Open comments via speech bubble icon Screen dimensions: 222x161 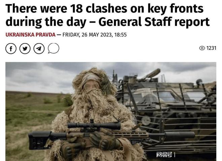(x=53, y=48)
